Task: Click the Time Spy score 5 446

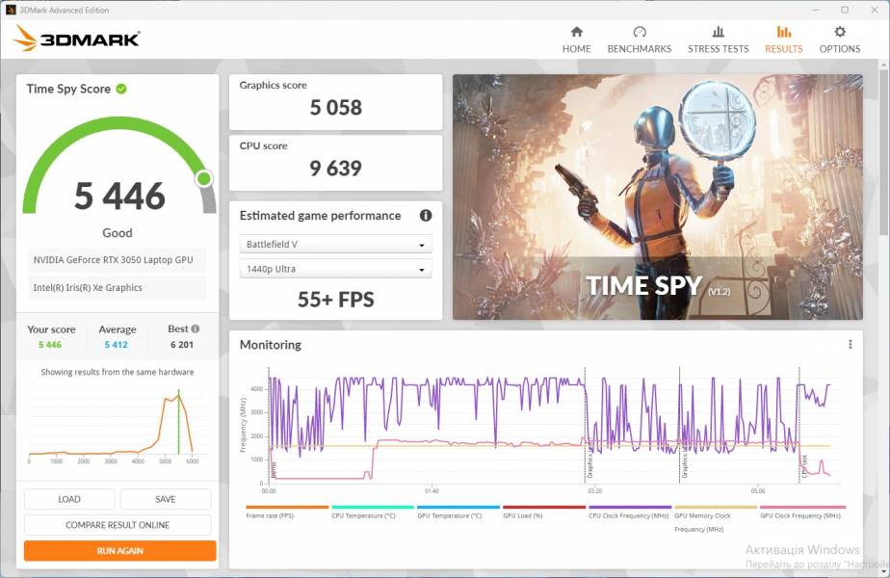Action: click(x=119, y=196)
